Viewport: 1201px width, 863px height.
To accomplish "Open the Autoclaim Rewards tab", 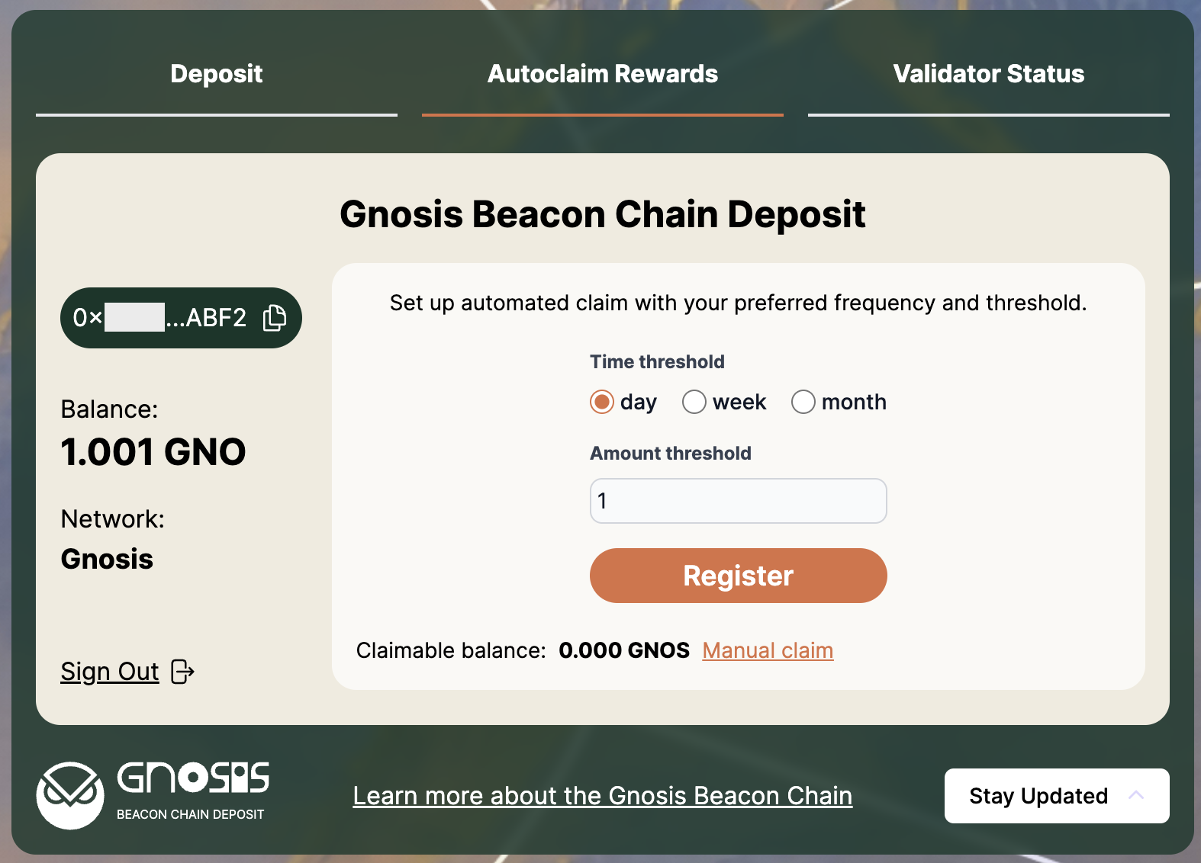I will click(x=603, y=74).
